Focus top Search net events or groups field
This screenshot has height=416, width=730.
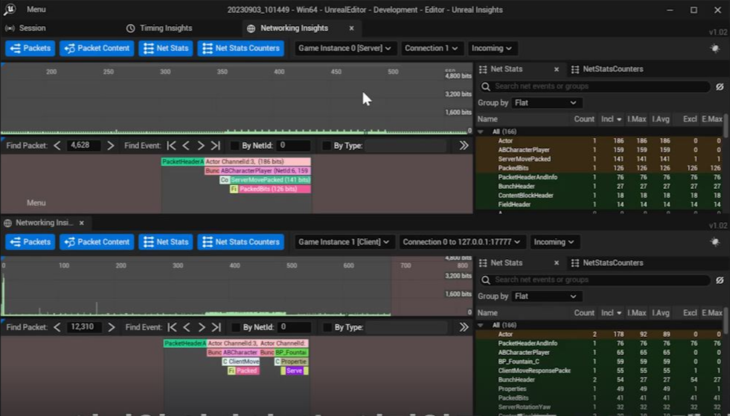[595, 86]
